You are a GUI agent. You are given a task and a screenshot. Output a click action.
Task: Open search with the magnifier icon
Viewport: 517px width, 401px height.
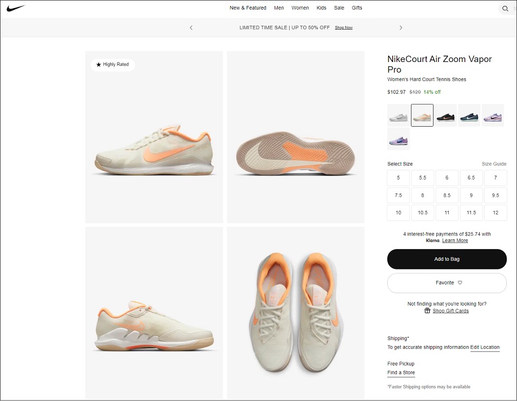point(505,9)
